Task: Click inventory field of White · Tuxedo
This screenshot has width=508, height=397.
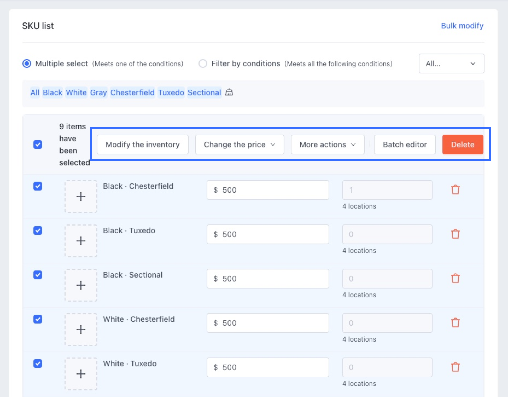Action: click(387, 367)
